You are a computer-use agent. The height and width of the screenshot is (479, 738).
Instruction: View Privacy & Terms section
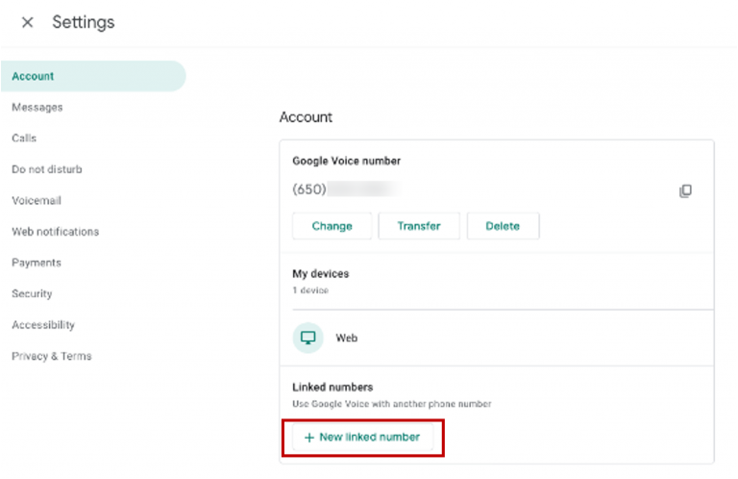click(52, 356)
